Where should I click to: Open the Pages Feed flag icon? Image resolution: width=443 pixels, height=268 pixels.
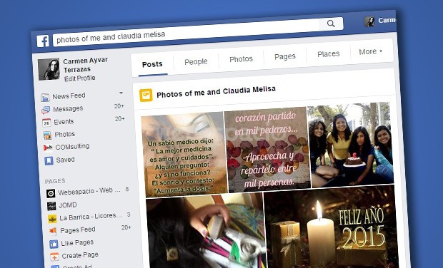click(53, 231)
